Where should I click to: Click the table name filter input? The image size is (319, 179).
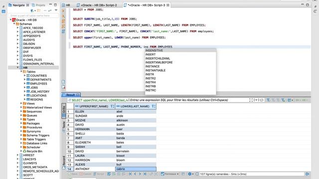pyautogui.click(x=33, y=15)
